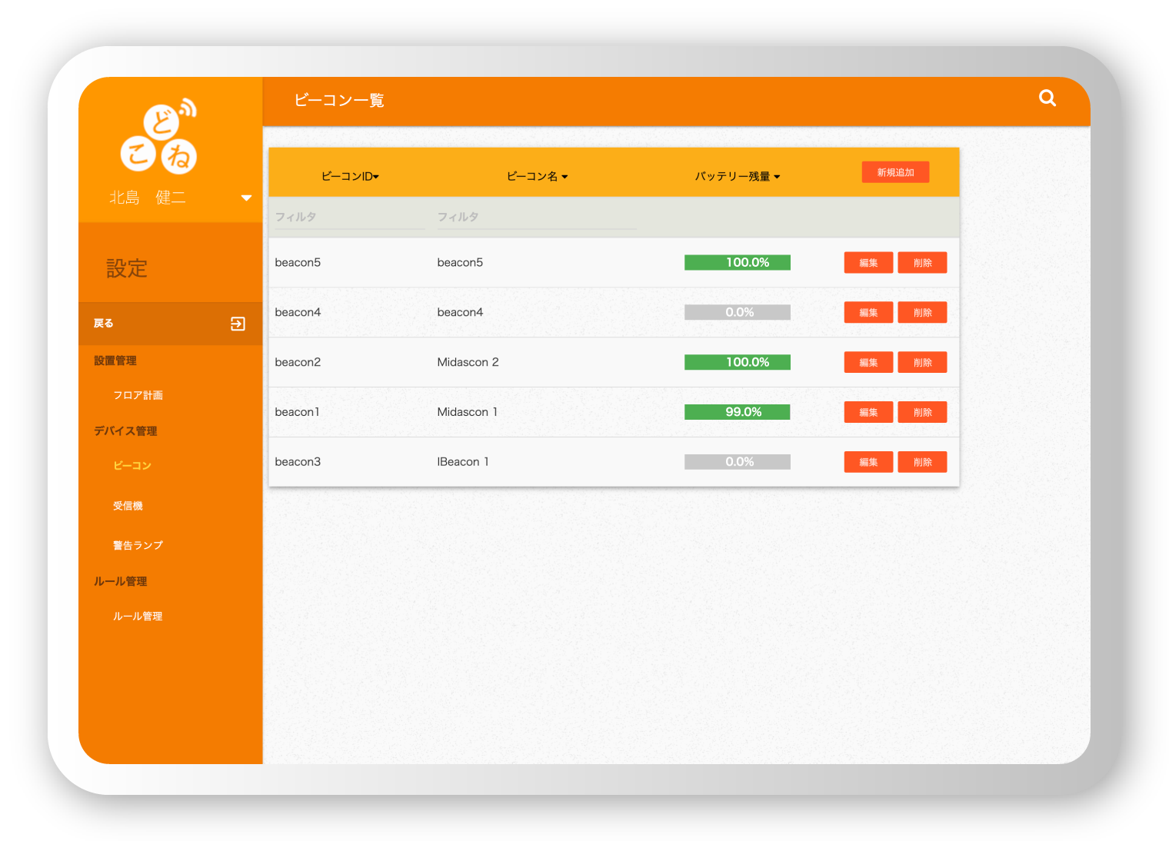Click beacon5 100.0% battery bar

click(x=738, y=263)
